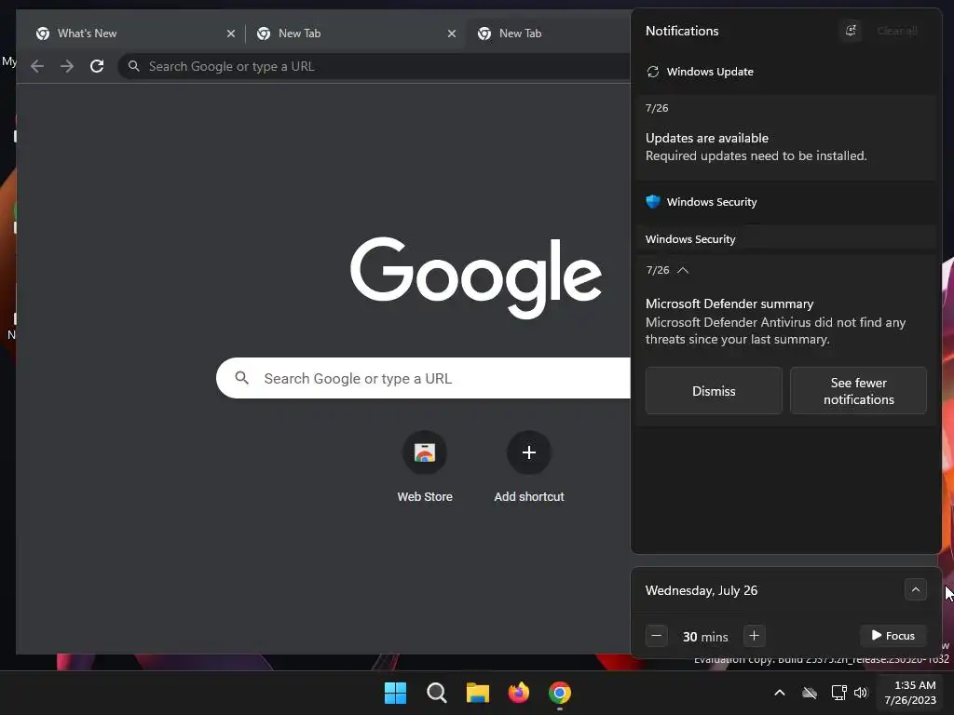Select the last New Tab in Chrome
Screen dimensions: 954x715
pyautogui.click(x=548, y=34)
